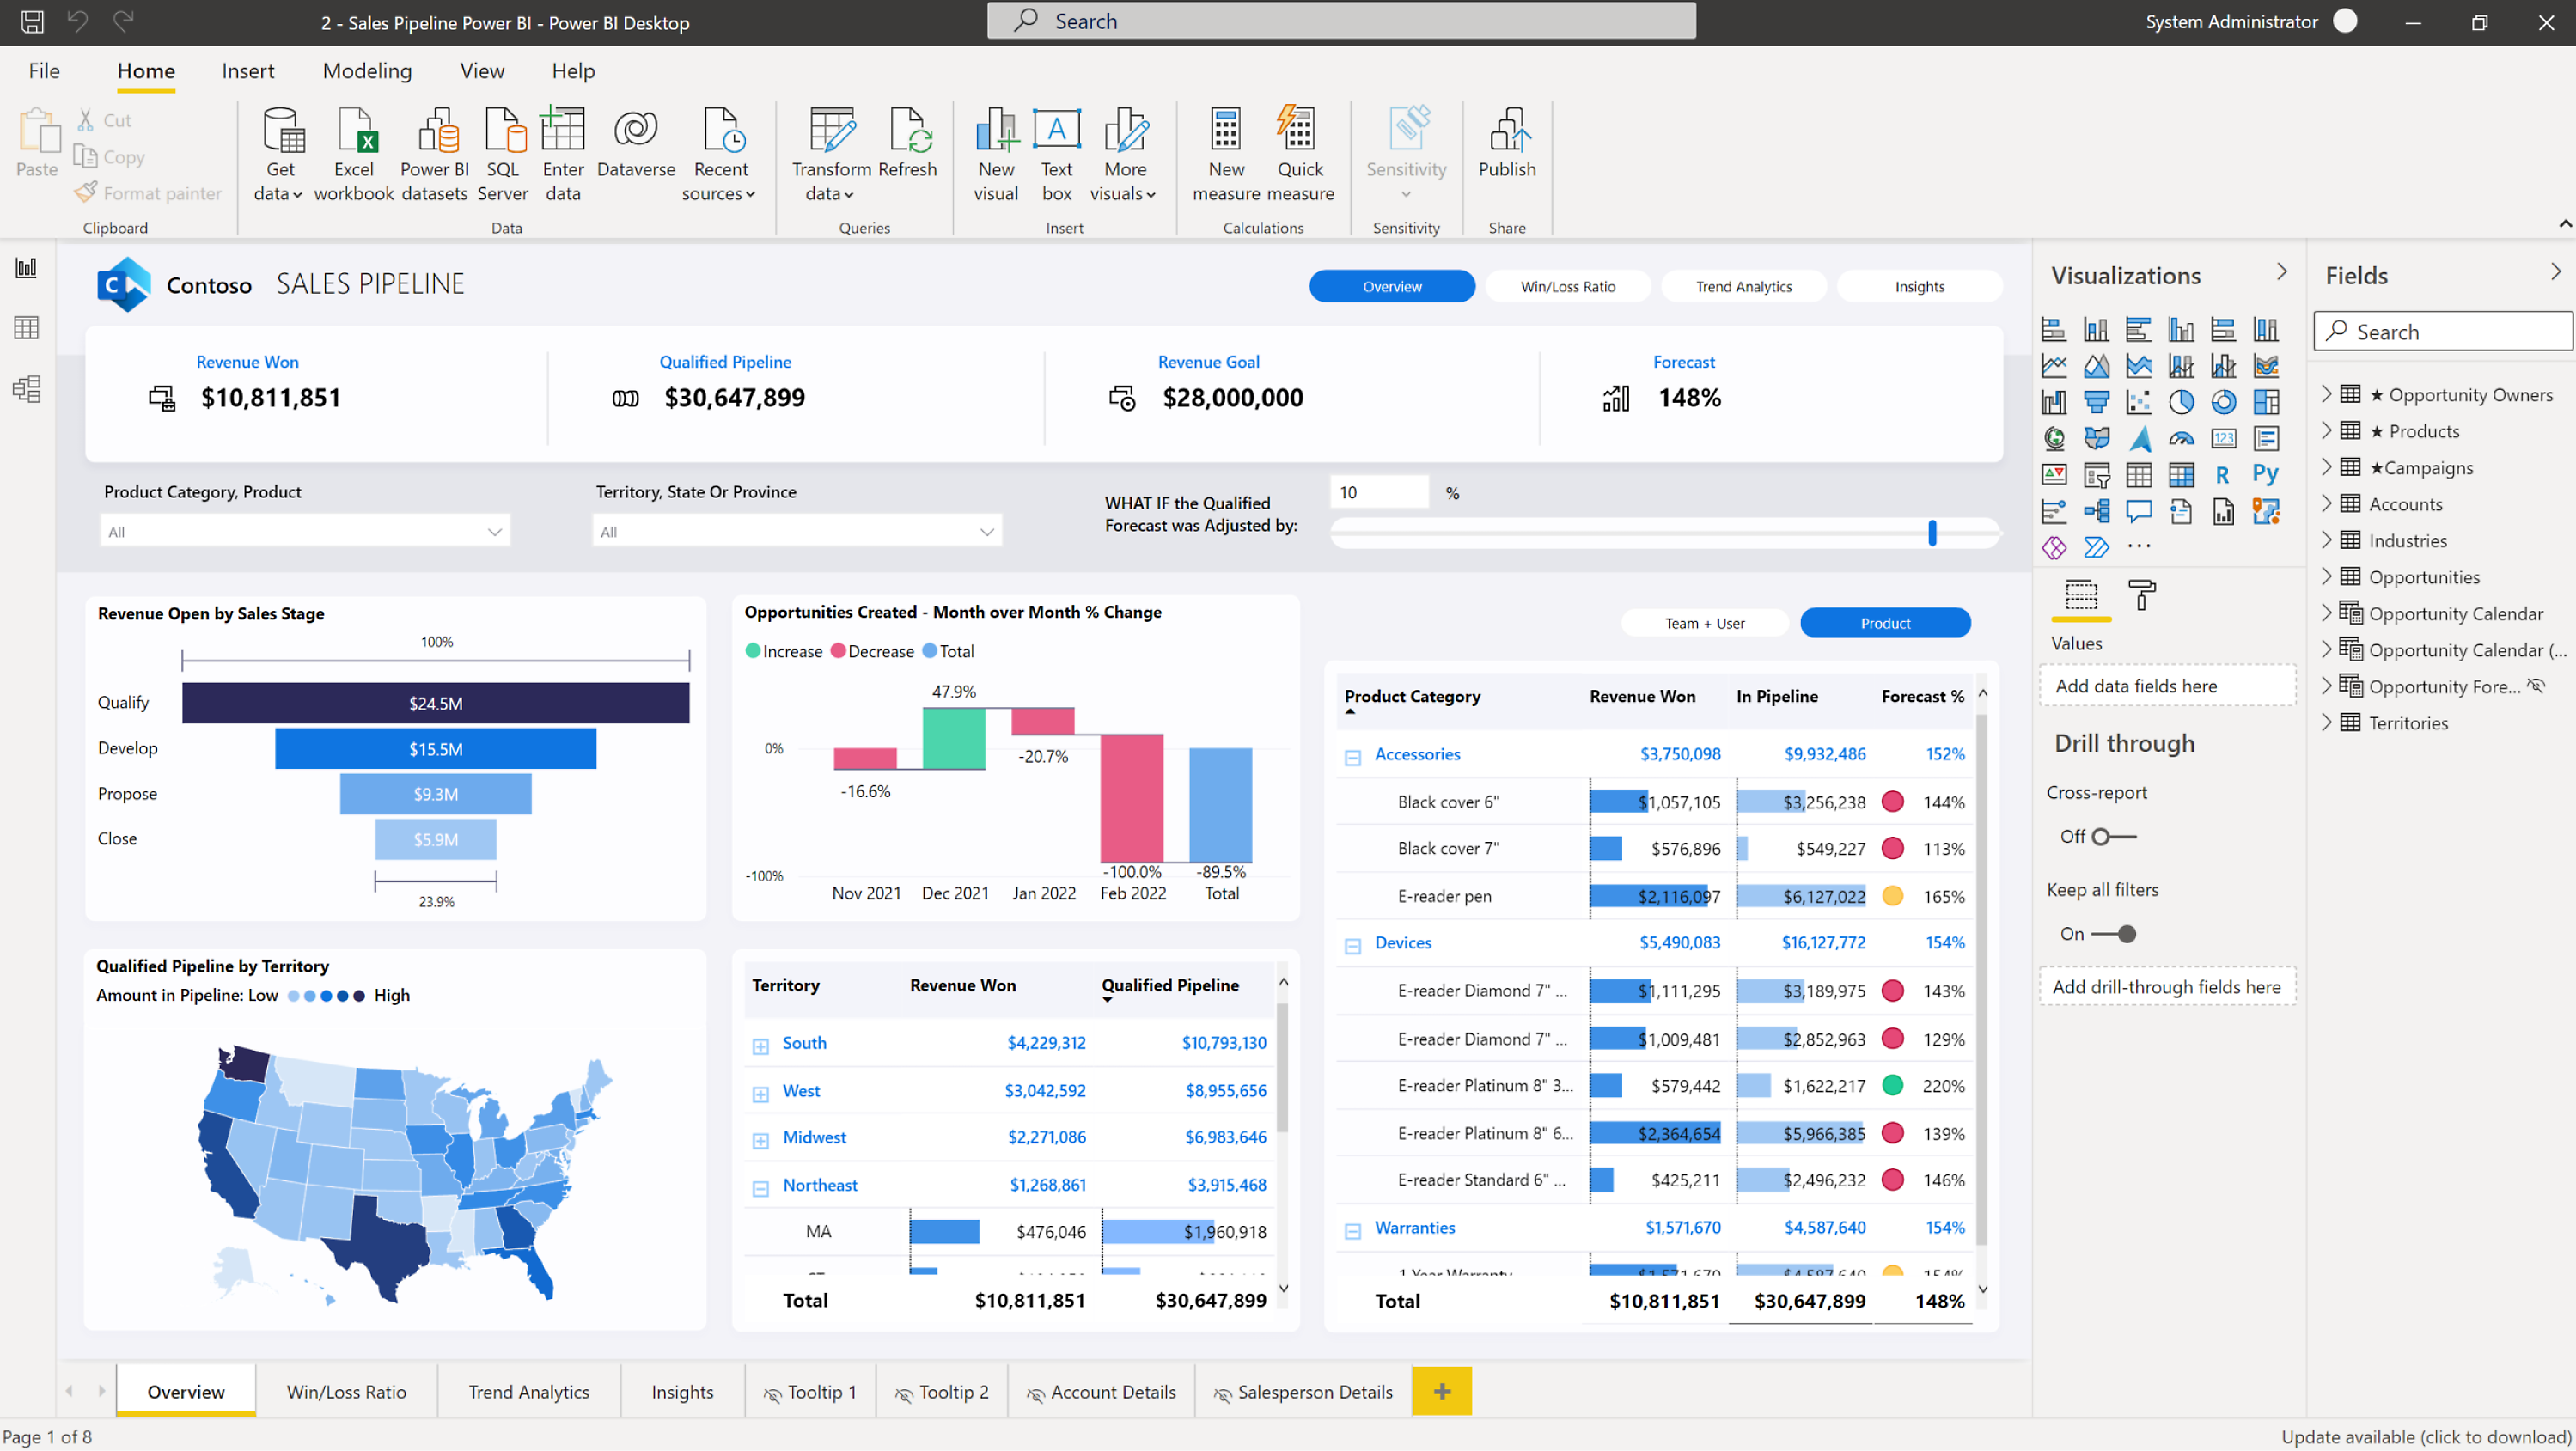Expand the Products fields section
Screen dimensions: 2576x1451
[2330, 430]
